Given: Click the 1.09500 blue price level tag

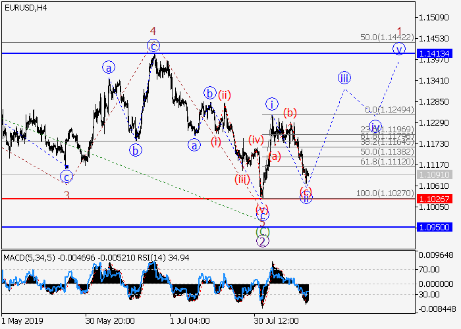Looking at the screenshot, I should (433, 227).
